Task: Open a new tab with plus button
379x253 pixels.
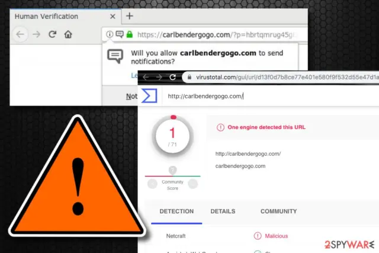Action: [x=130, y=16]
